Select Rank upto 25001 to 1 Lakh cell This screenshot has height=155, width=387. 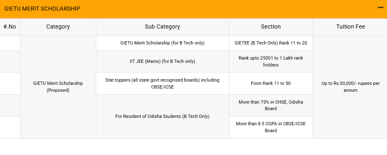[x=271, y=62]
